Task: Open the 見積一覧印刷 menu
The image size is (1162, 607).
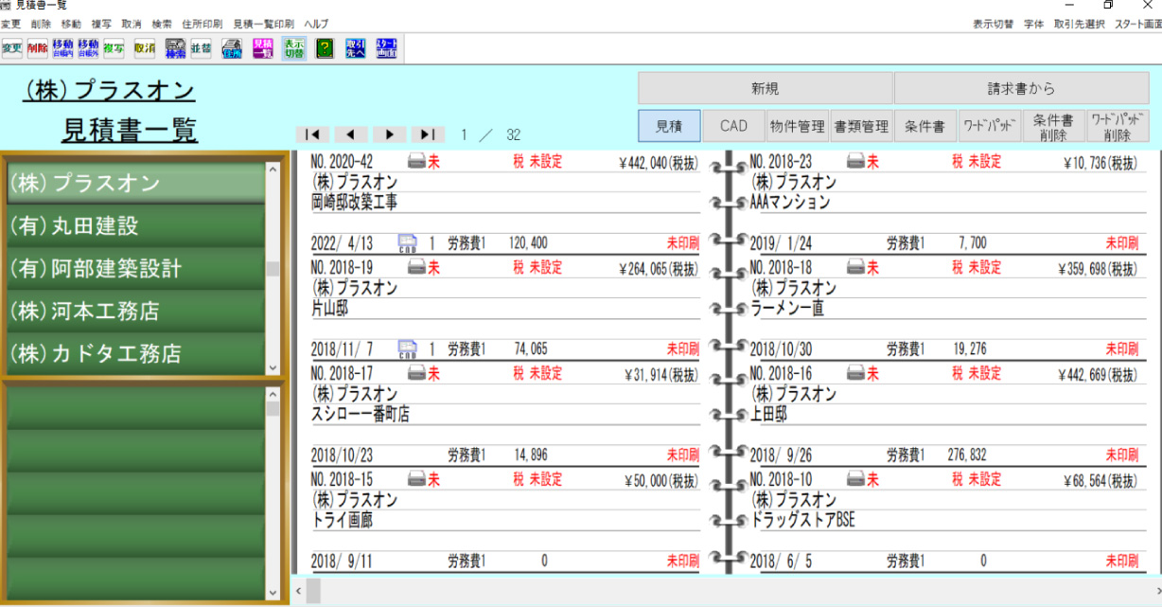Action: pyautogui.click(x=263, y=23)
